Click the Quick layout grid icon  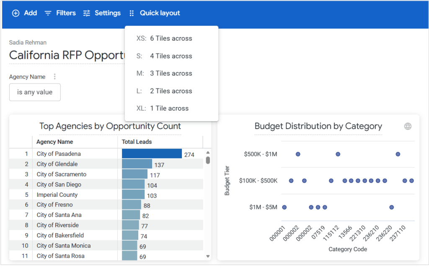pos(132,13)
